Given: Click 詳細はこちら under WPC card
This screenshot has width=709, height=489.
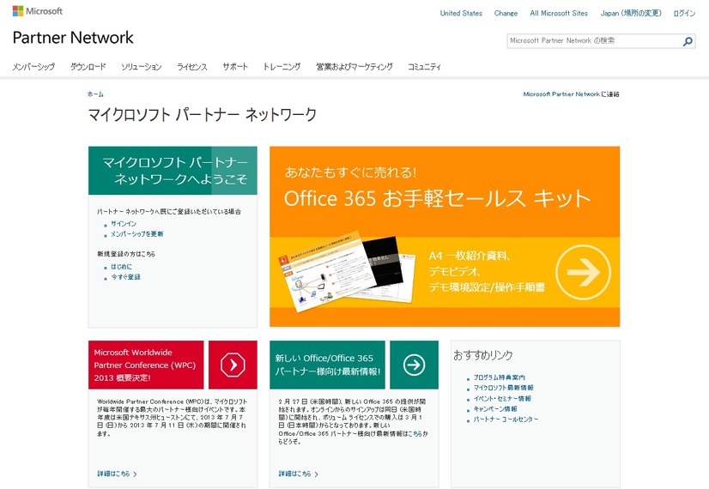Looking at the screenshot, I should click(117, 474).
